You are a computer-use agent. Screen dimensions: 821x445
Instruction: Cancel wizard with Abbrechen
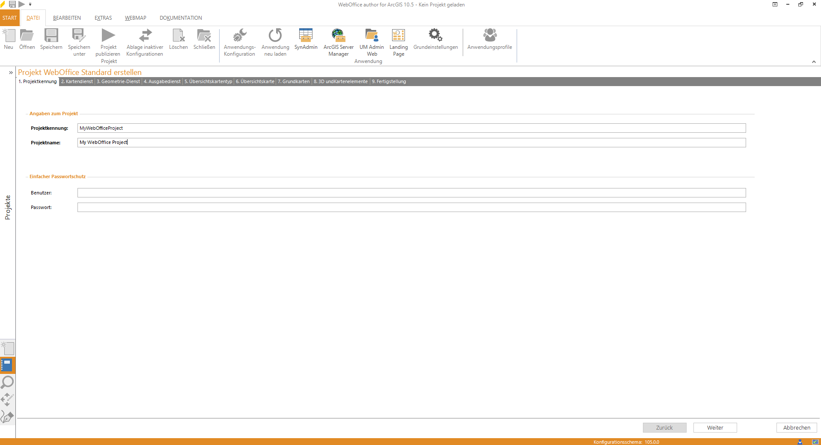797,427
